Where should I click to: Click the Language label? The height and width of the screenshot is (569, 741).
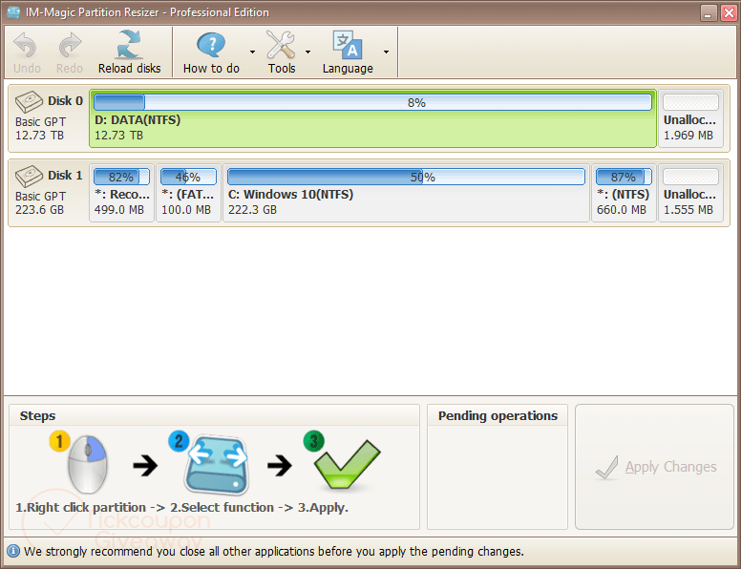click(348, 69)
